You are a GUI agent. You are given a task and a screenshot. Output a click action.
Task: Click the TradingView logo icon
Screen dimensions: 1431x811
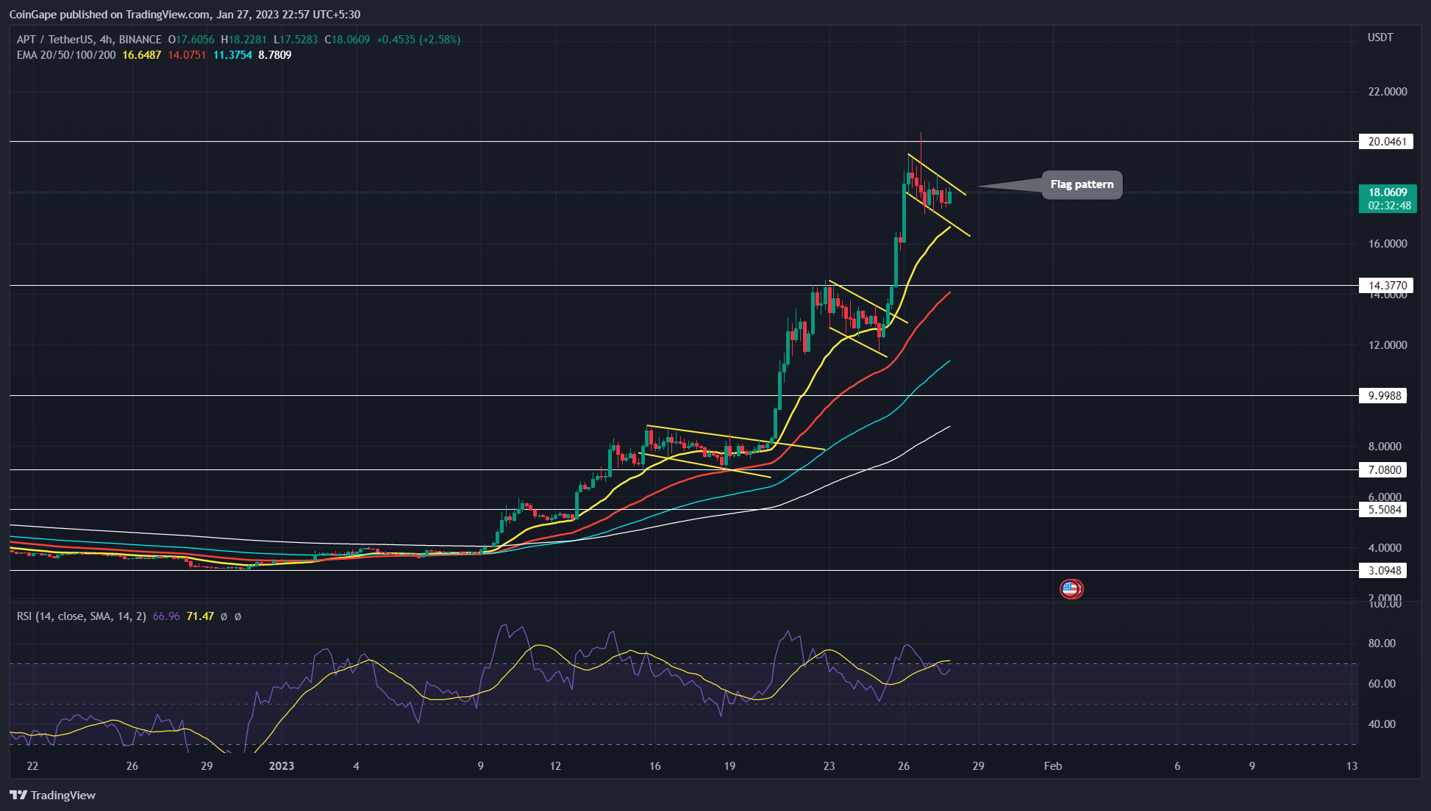pos(18,795)
